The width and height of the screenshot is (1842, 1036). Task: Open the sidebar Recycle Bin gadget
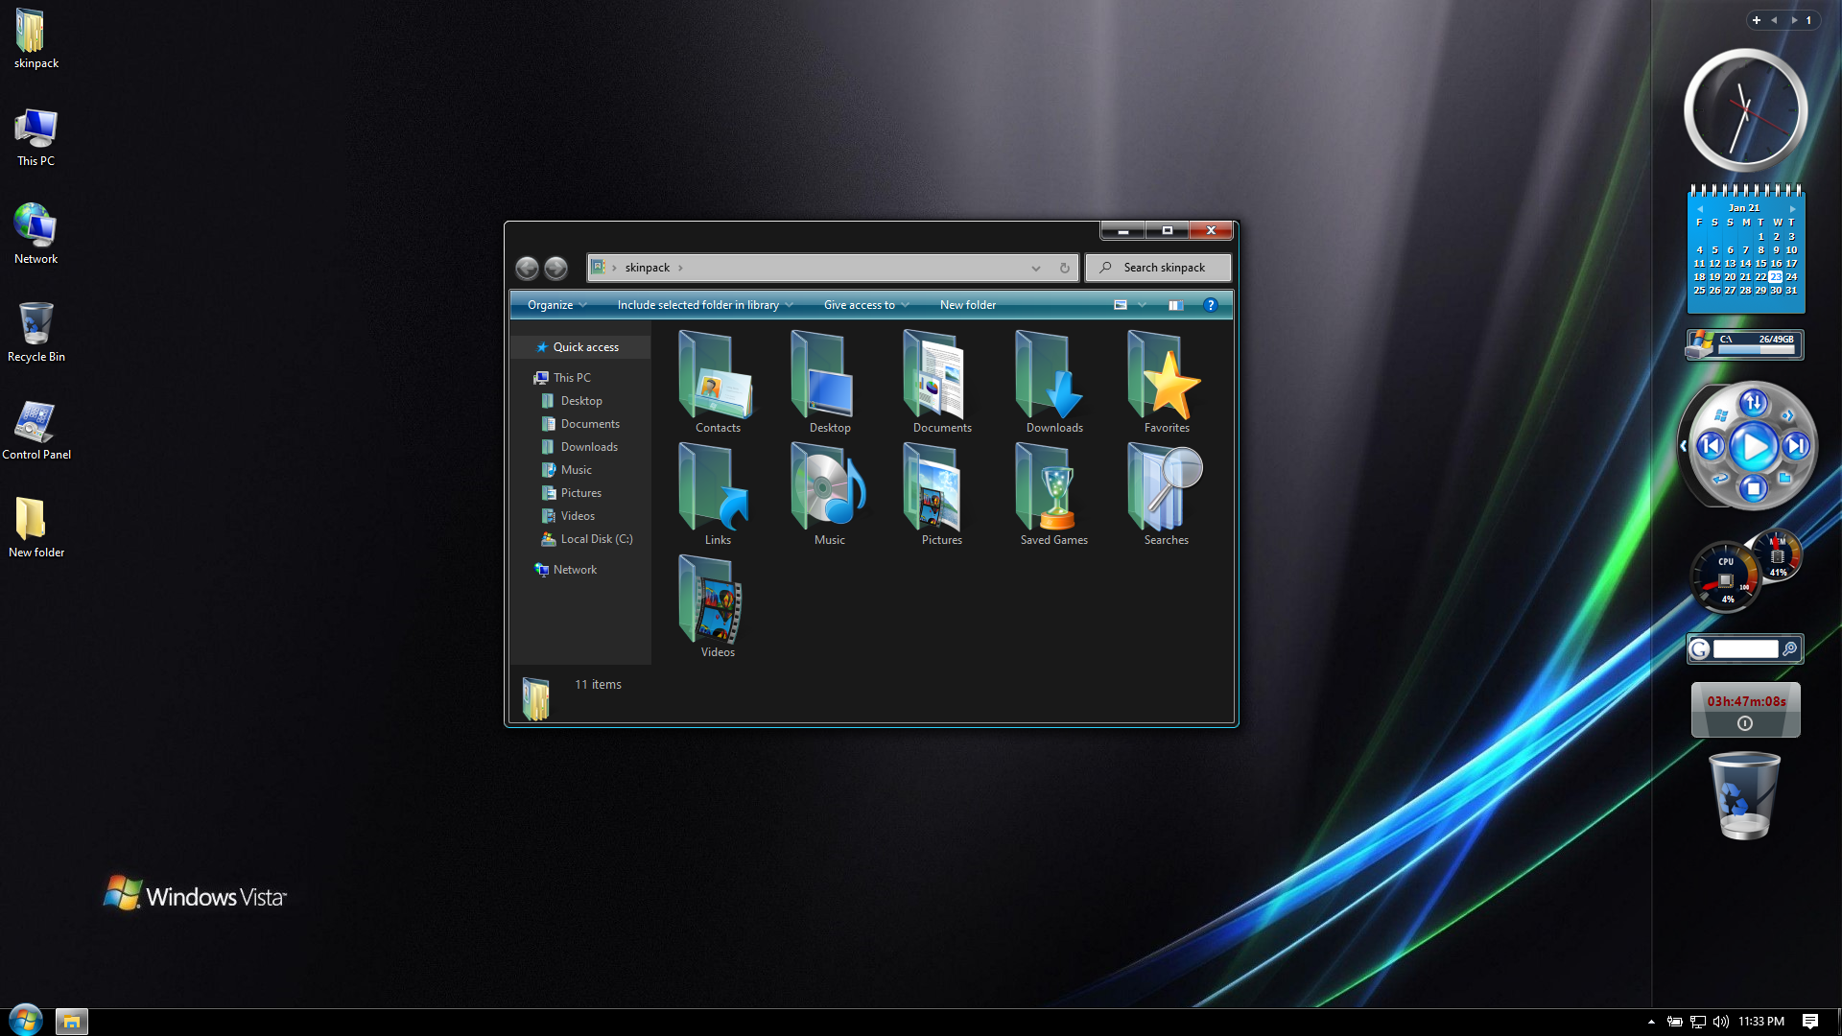pyautogui.click(x=1744, y=796)
